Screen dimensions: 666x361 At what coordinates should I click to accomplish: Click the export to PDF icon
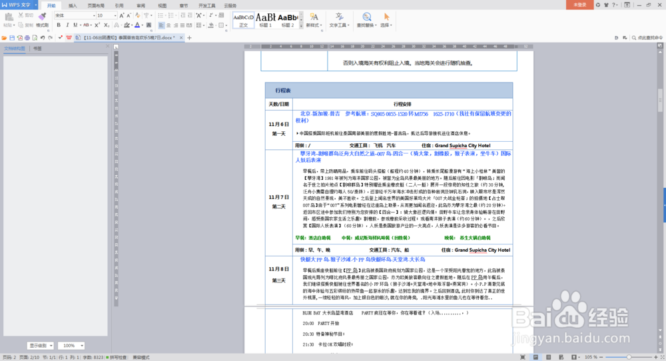19,38
